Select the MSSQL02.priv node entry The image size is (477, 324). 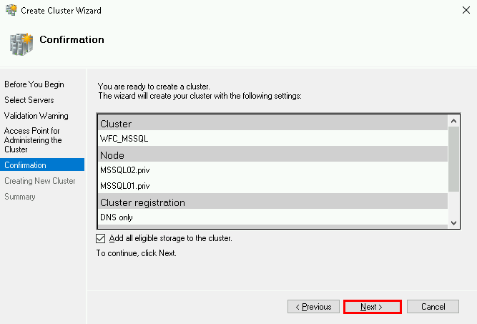coord(125,170)
